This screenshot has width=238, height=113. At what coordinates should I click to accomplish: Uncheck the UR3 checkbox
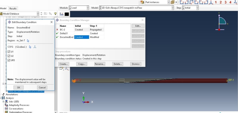(x=9, y=60)
